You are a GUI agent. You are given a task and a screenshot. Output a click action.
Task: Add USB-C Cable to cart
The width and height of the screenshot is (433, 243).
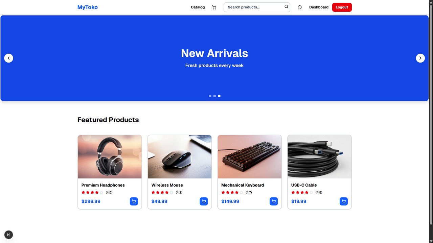tap(344, 201)
